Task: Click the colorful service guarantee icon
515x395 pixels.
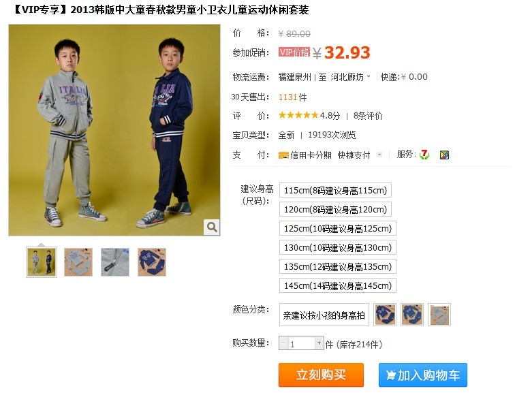Action: coord(444,155)
